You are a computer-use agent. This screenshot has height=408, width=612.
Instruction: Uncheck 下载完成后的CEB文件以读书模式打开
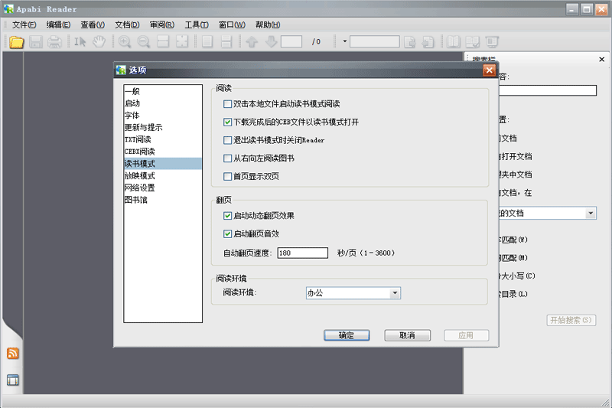227,122
